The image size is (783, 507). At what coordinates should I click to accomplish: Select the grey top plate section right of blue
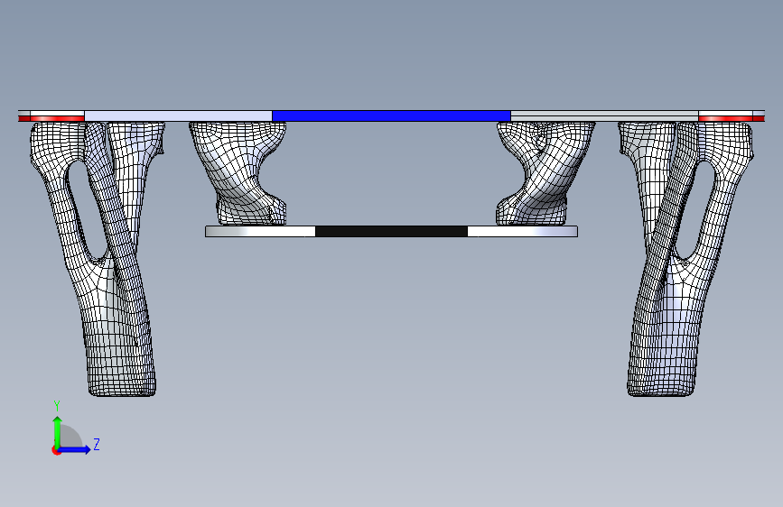tap(604, 115)
